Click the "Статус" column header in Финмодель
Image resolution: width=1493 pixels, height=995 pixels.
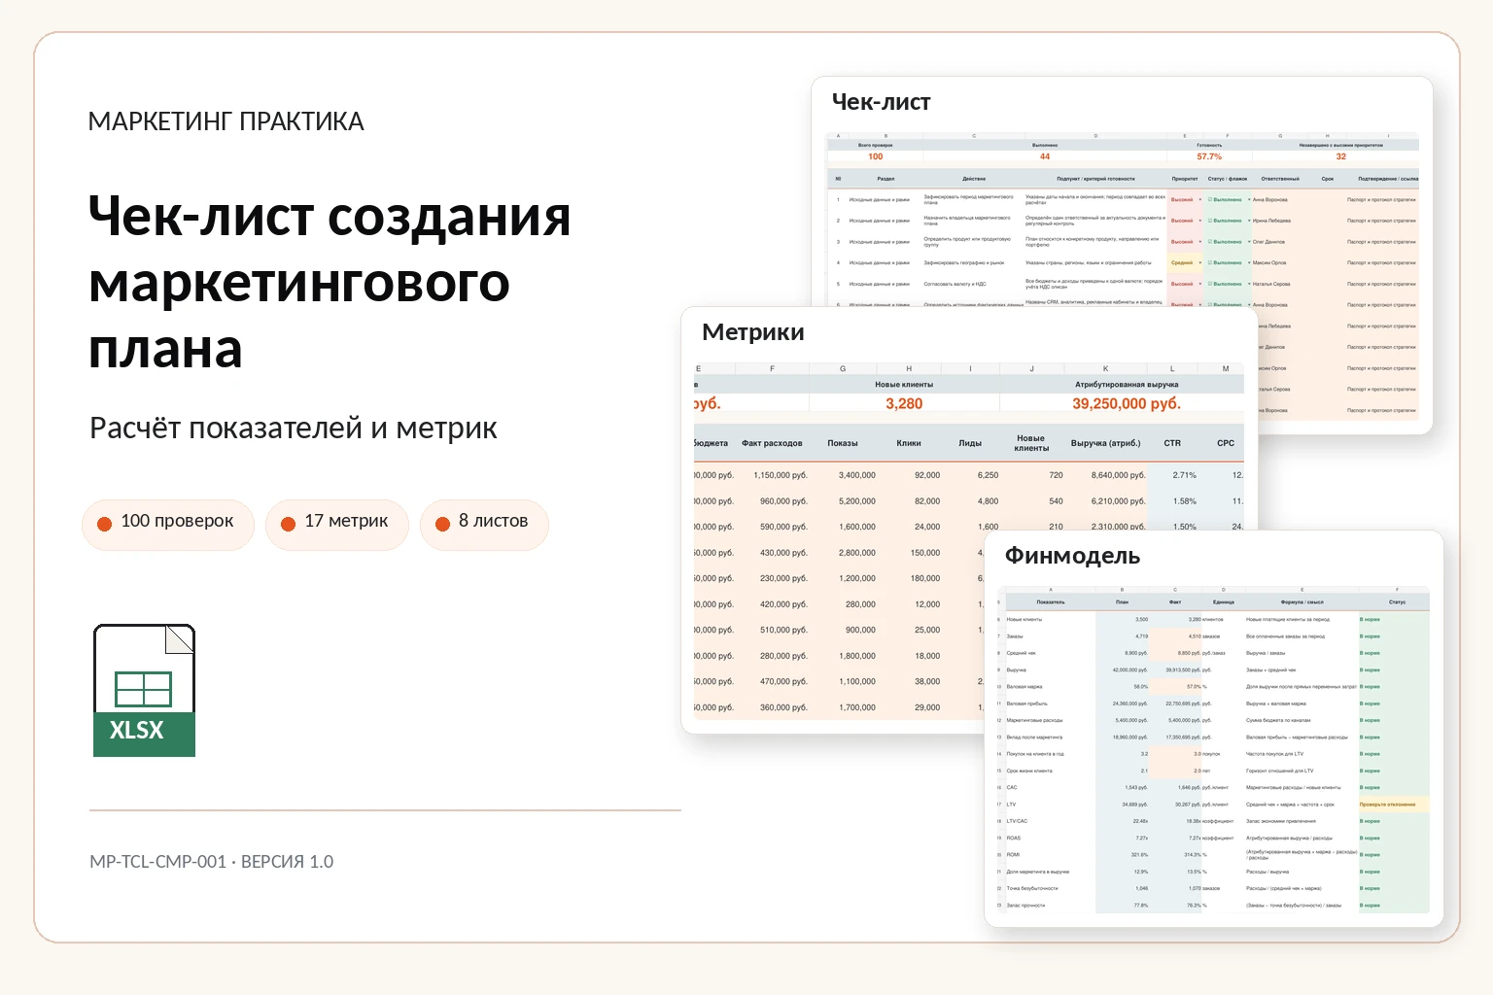point(1398,602)
